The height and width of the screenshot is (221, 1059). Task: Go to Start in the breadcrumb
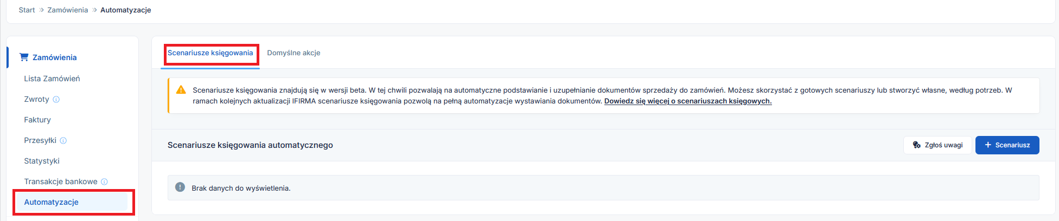pos(27,10)
